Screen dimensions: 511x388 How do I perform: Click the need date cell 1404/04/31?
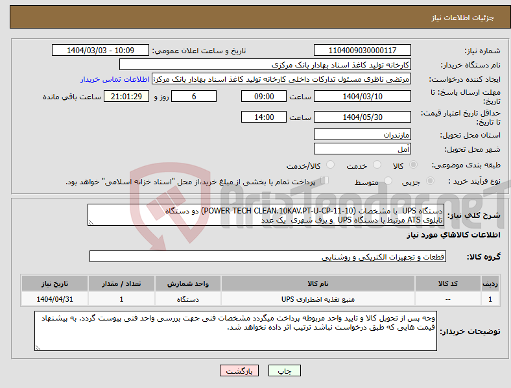coord(54,299)
